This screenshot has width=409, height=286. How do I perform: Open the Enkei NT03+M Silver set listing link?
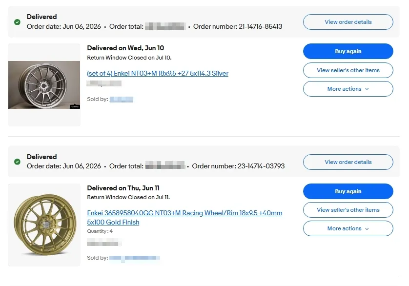coord(158,73)
